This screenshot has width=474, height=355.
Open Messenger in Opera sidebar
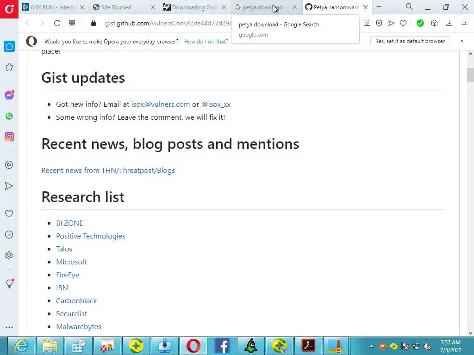(9, 95)
